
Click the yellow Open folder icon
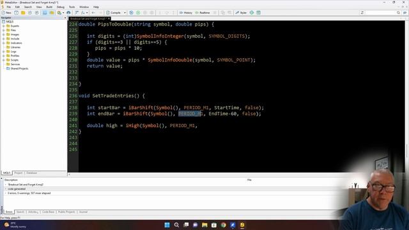[23, 13]
